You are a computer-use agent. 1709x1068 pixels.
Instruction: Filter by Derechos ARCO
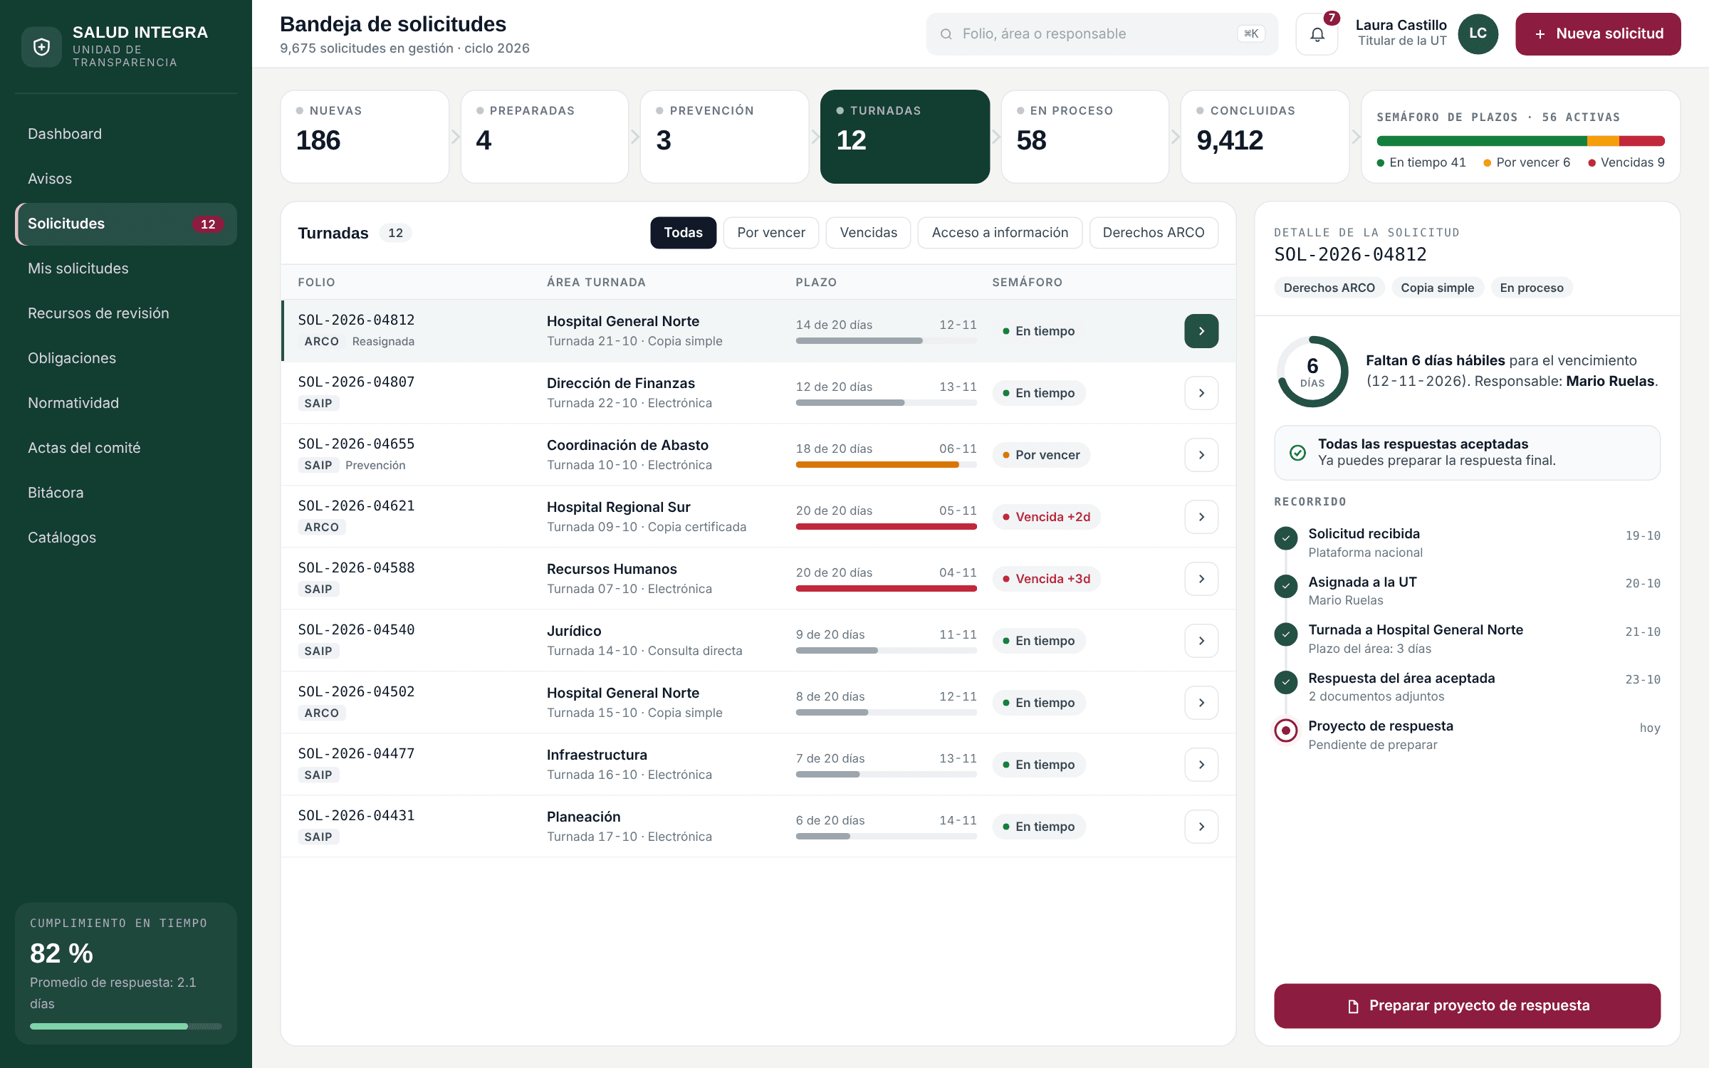point(1154,233)
